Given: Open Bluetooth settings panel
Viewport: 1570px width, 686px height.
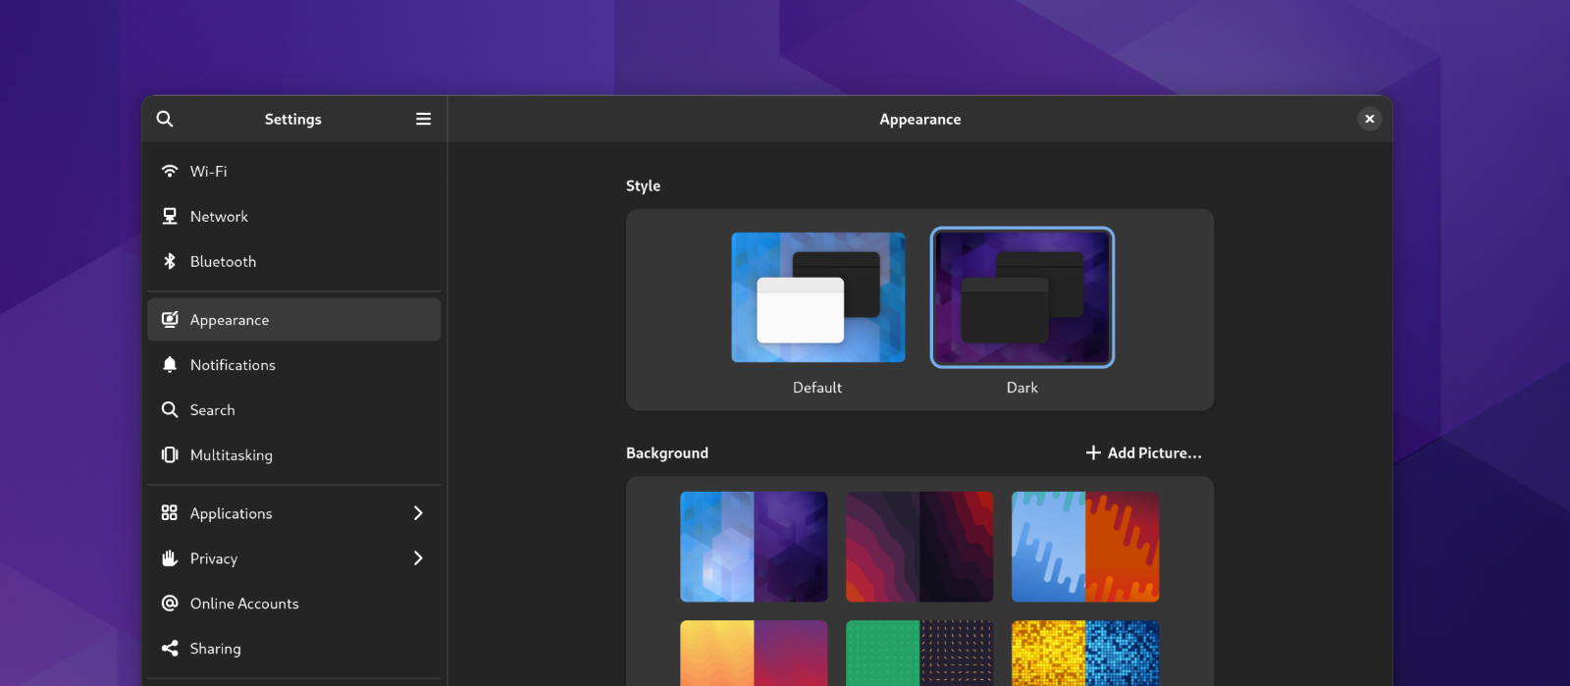Looking at the screenshot, I should pyautogui.click(x=294, y=261).
